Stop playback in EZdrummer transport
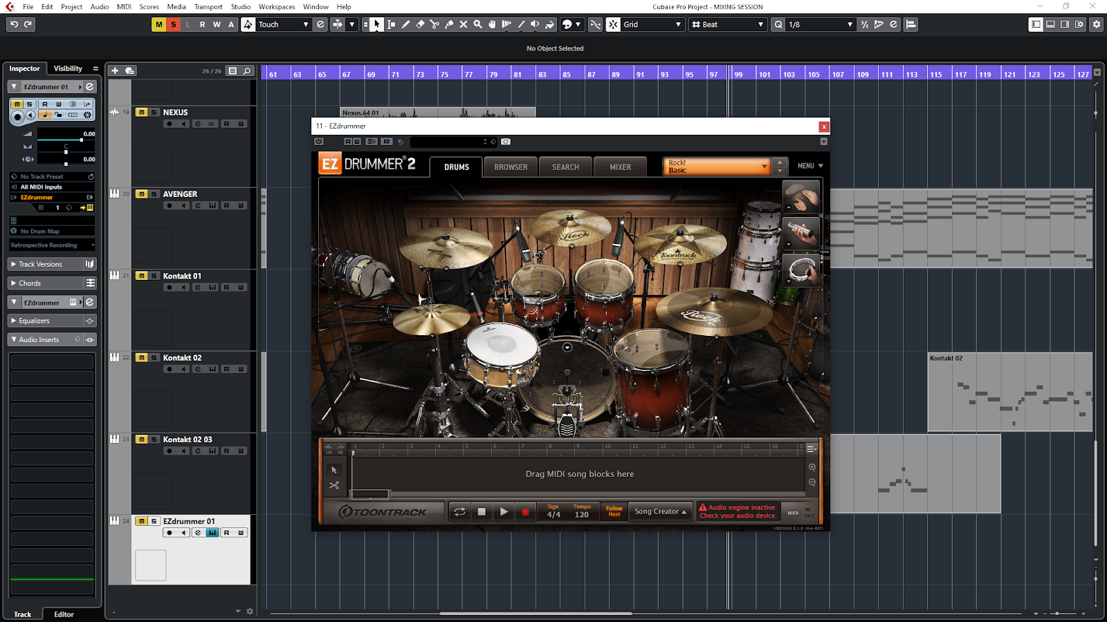The height and width of the screenshot is (622, 1107). [482, 512]
